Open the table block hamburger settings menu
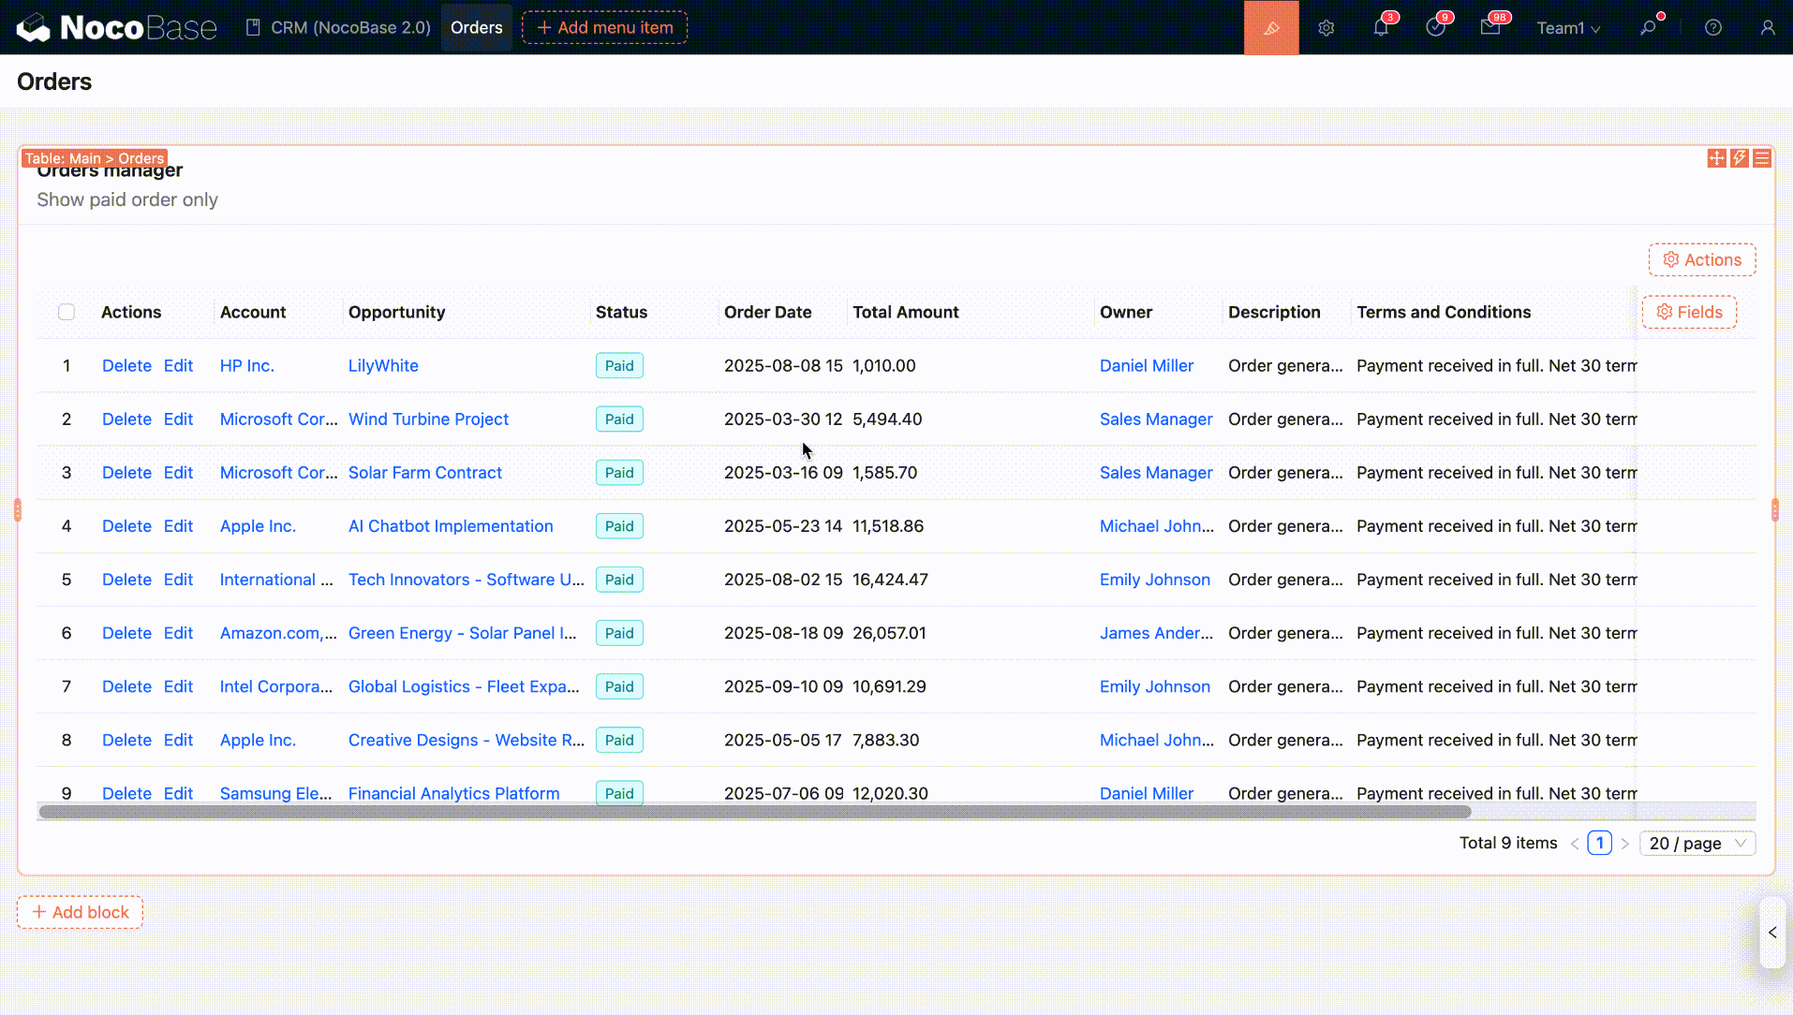 point(1761,158)
